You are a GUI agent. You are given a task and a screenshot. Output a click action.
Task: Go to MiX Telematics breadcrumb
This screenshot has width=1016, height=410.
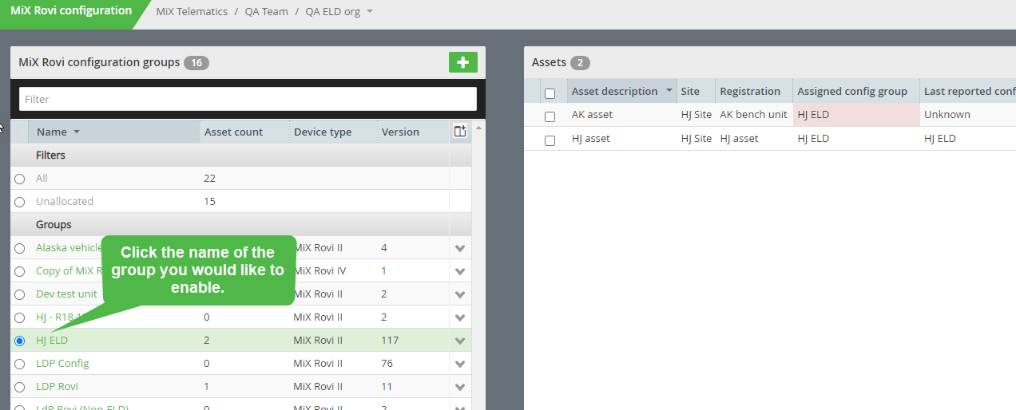coord(192,12)
